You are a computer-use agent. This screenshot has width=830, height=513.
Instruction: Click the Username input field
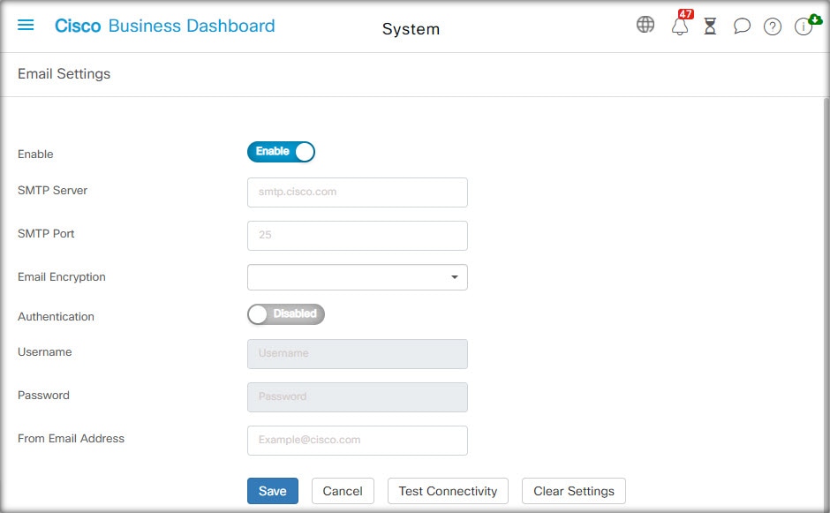point(358,354)
